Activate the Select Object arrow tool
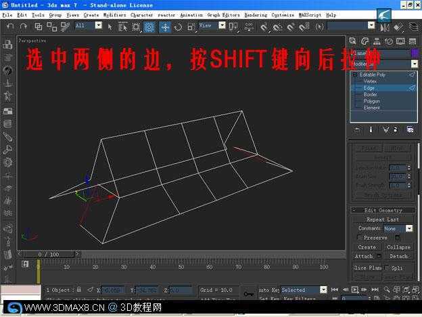 point(110,26)
